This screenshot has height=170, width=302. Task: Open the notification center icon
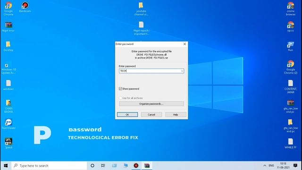[x=295, y=166]
